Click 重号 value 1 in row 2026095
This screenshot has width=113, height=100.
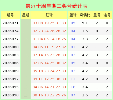coord(97,87)
